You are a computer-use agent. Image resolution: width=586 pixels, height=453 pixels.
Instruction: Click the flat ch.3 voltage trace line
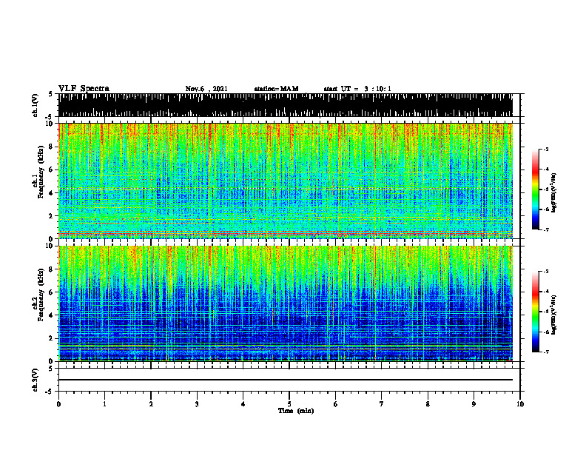285,380
